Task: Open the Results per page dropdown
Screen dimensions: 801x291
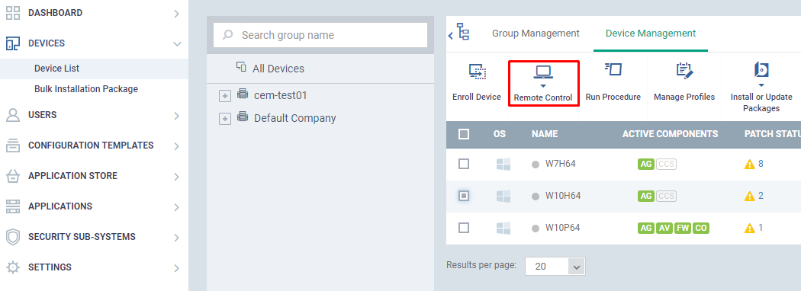Action: click(555, 267)
